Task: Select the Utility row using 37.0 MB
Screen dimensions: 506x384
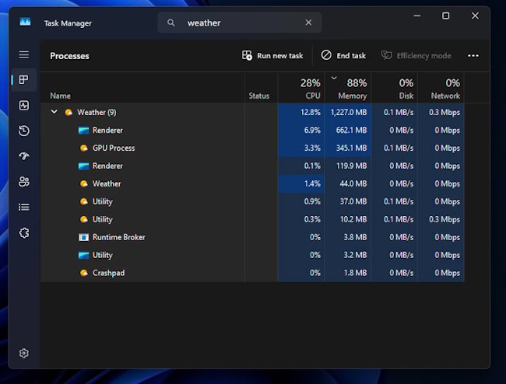Action: coord(252,201)
